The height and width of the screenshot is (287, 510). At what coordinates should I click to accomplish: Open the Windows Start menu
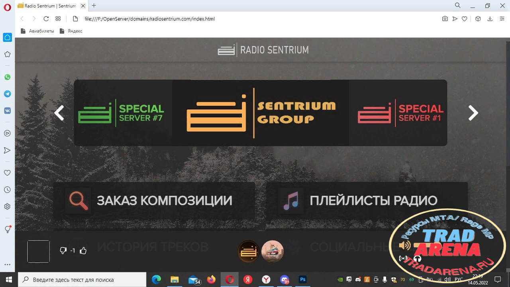coord(8,279)
